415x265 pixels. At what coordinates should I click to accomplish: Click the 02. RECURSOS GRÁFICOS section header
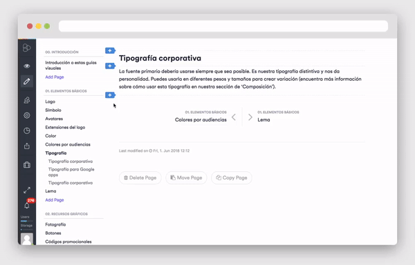coord(66,214)
